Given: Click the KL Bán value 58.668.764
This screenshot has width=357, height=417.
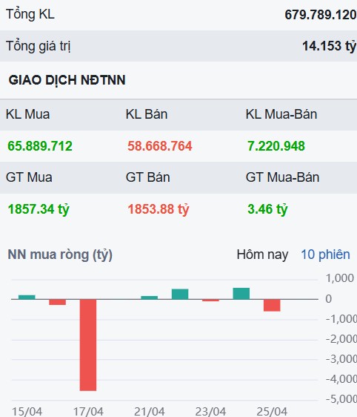Looking at the screenshot, I should coord(160,146).
